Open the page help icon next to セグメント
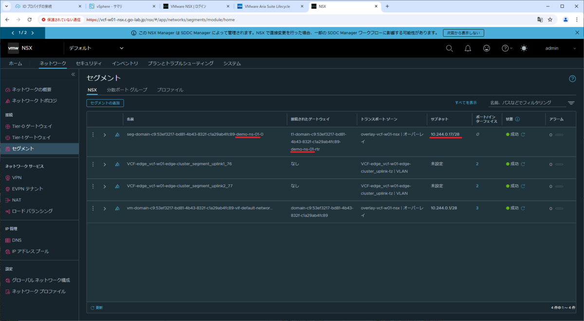584x321 pixels. (x=572, y=79)
